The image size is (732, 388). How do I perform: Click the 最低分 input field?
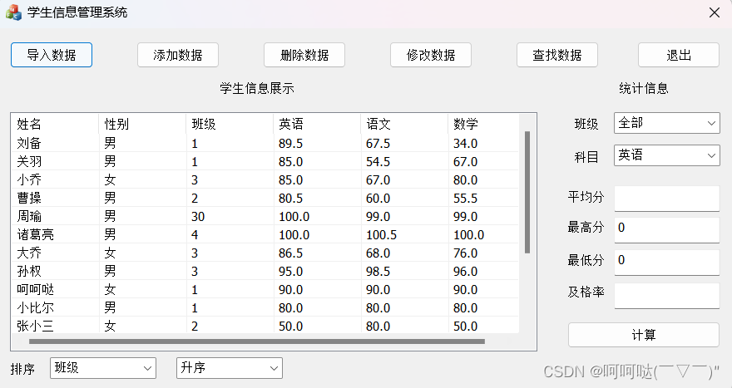[x=667, y=263]
